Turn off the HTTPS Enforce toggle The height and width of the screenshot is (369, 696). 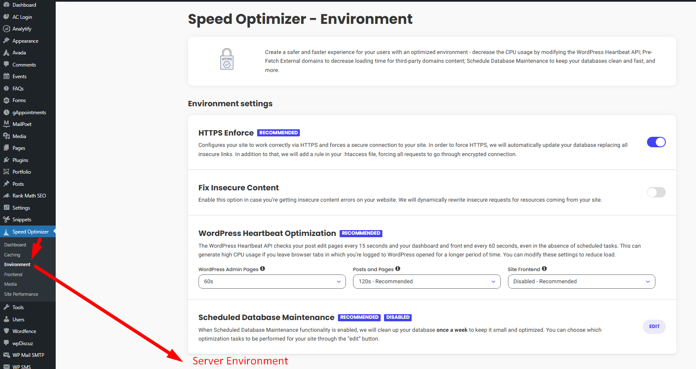point(656,142)
